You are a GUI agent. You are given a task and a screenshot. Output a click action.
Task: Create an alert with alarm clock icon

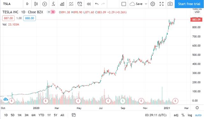coord(80,4)
